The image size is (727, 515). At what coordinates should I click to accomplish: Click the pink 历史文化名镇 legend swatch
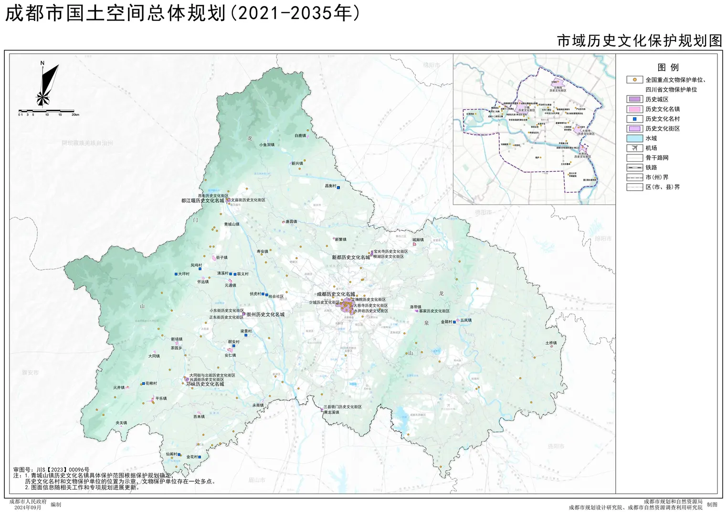point(634,109)
